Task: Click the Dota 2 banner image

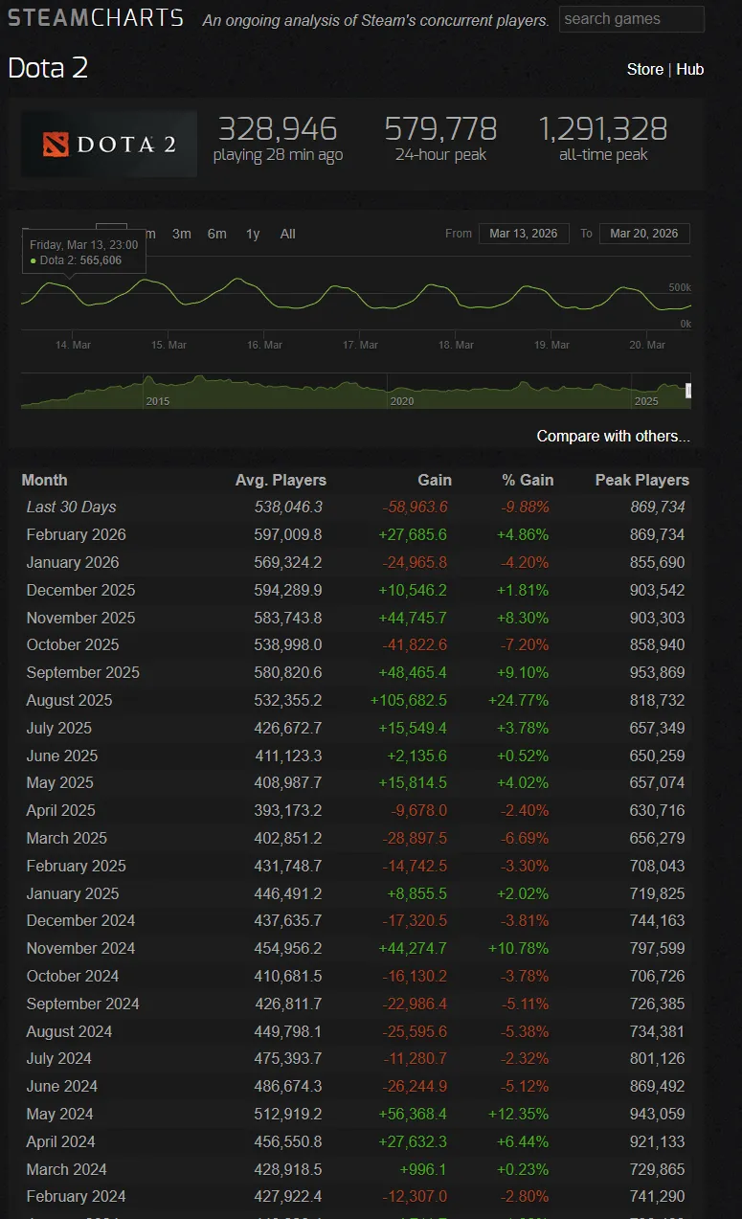Action: tap(109, 144)
